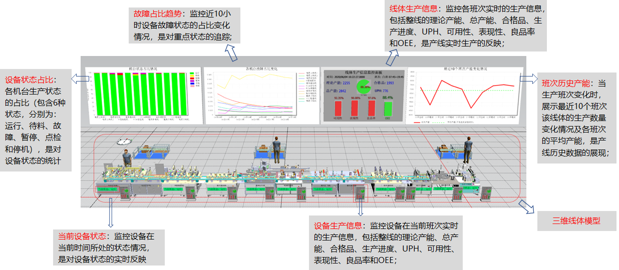
Task: Click the right blue pallet cart
Action: 449,150
